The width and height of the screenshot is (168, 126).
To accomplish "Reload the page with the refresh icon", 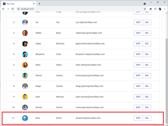I will pos(13,9).
